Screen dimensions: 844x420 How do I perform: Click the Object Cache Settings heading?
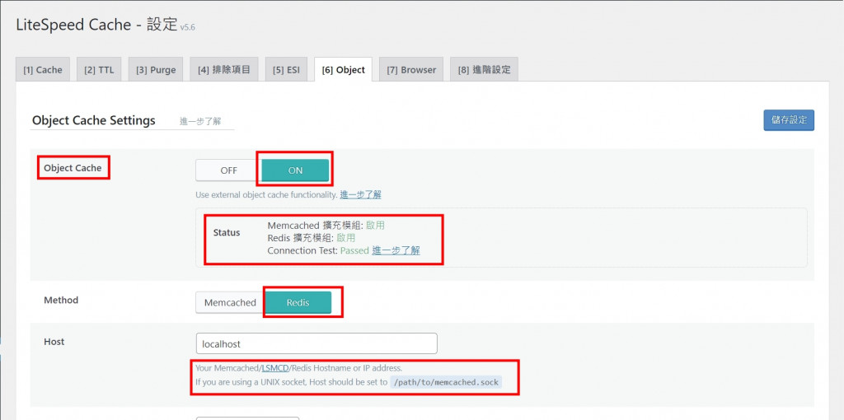tap(94, 120)
